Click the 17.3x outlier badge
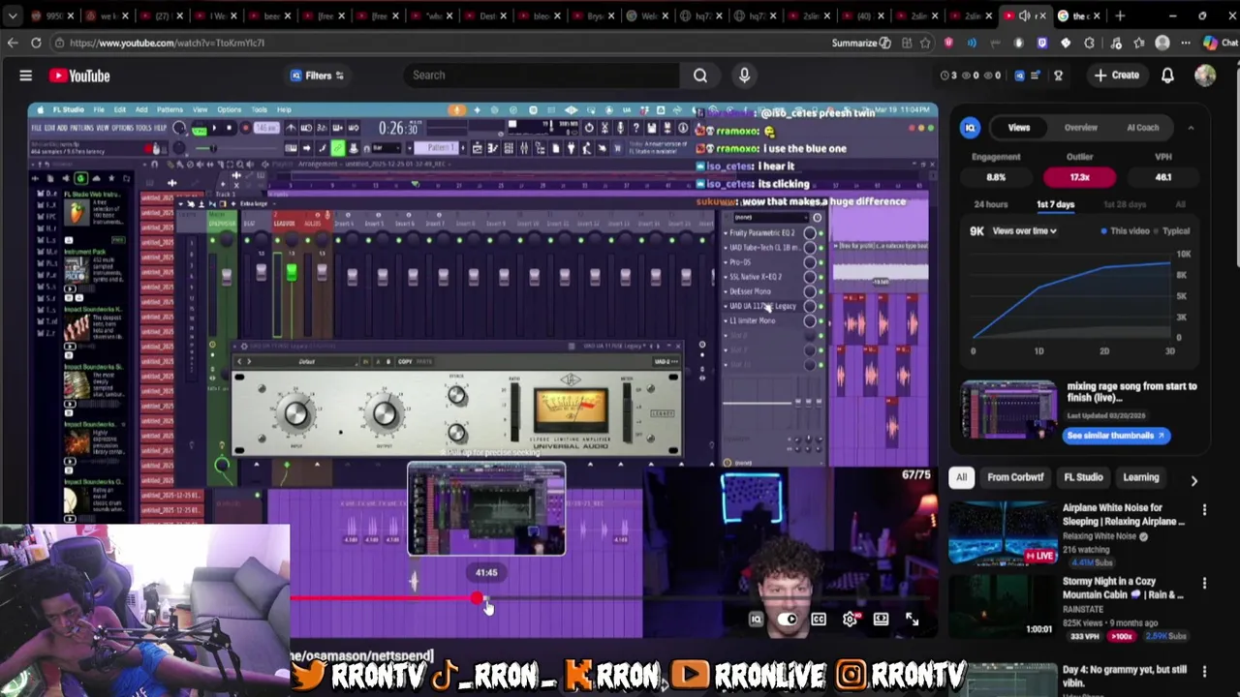The width and height of the screenshot is (1240, 697). click(x=1079, y=177)
